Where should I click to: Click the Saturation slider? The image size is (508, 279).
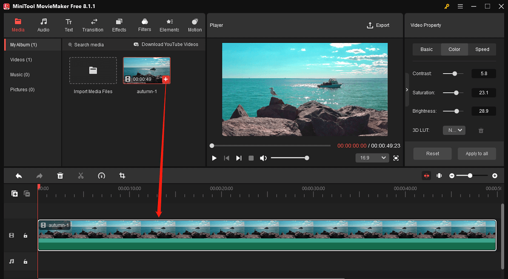pos(453,93)
